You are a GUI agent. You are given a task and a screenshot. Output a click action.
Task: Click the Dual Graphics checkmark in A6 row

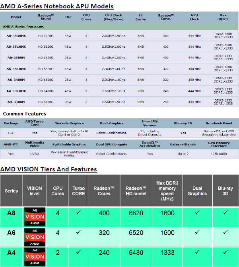[x=197, y=232]
